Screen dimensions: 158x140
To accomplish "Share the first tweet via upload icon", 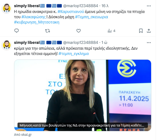I will (x=149, y=31).
